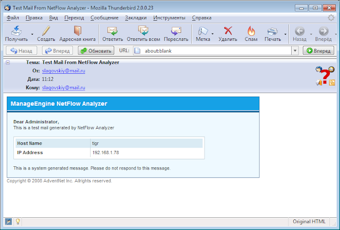Click the date value 11:12

47,79
